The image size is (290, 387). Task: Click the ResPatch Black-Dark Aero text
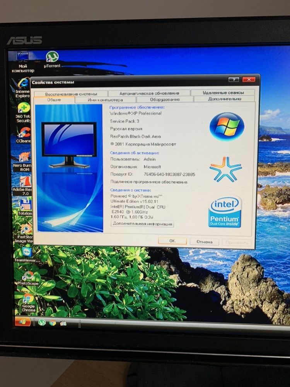click(135, 137)
